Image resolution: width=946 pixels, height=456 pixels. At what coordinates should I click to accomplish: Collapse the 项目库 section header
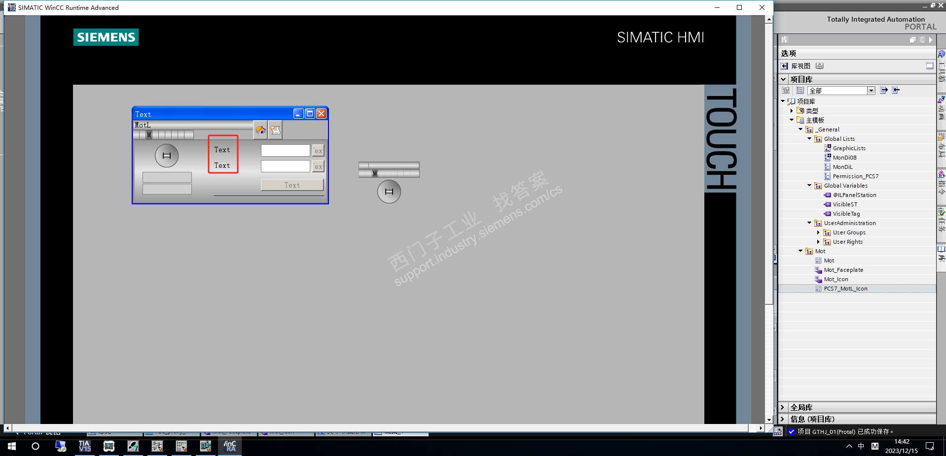click(783, 79)
